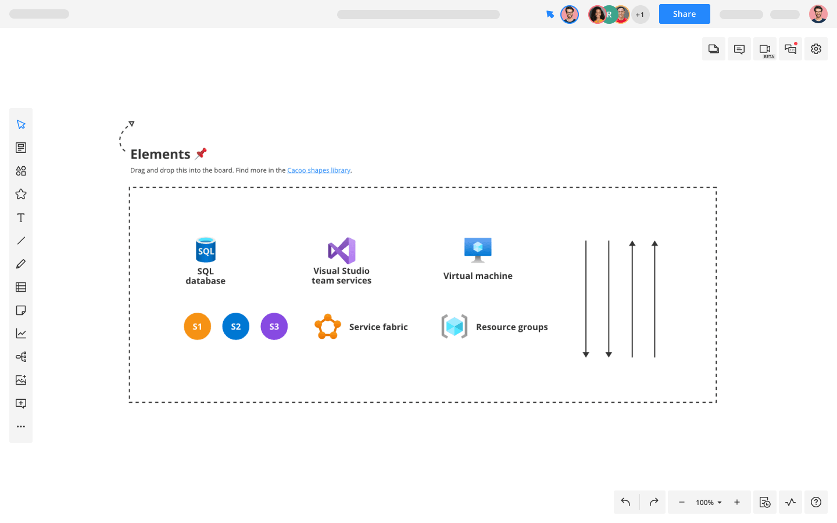Image resolution: width=837 pixels, height=523 pixels.
Task: Open the sheets panel icon
Action: (714, 49)
